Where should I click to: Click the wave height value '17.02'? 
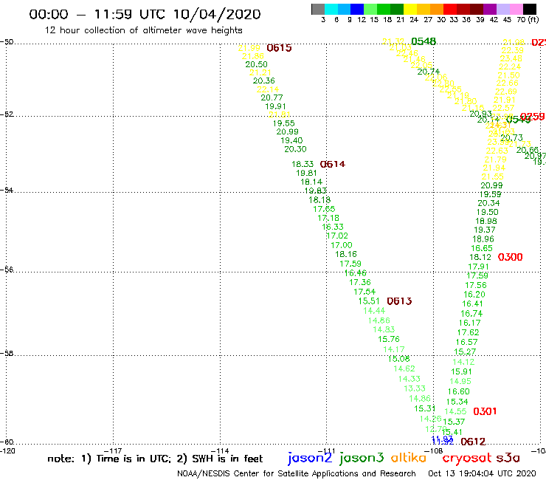click(337, 236)
